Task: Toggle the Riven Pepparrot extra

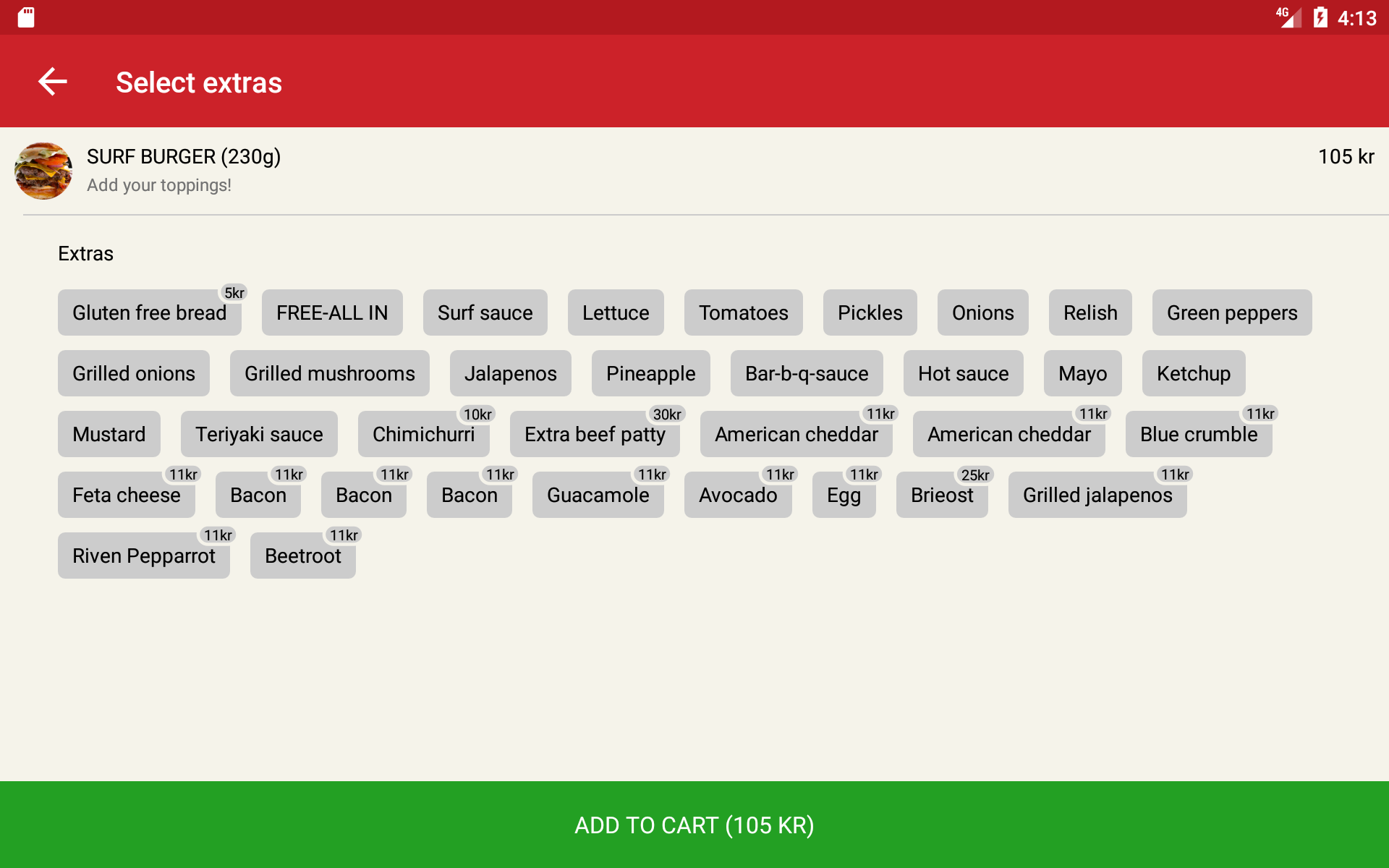Action: pyautogui.click(x=143, y=556)
